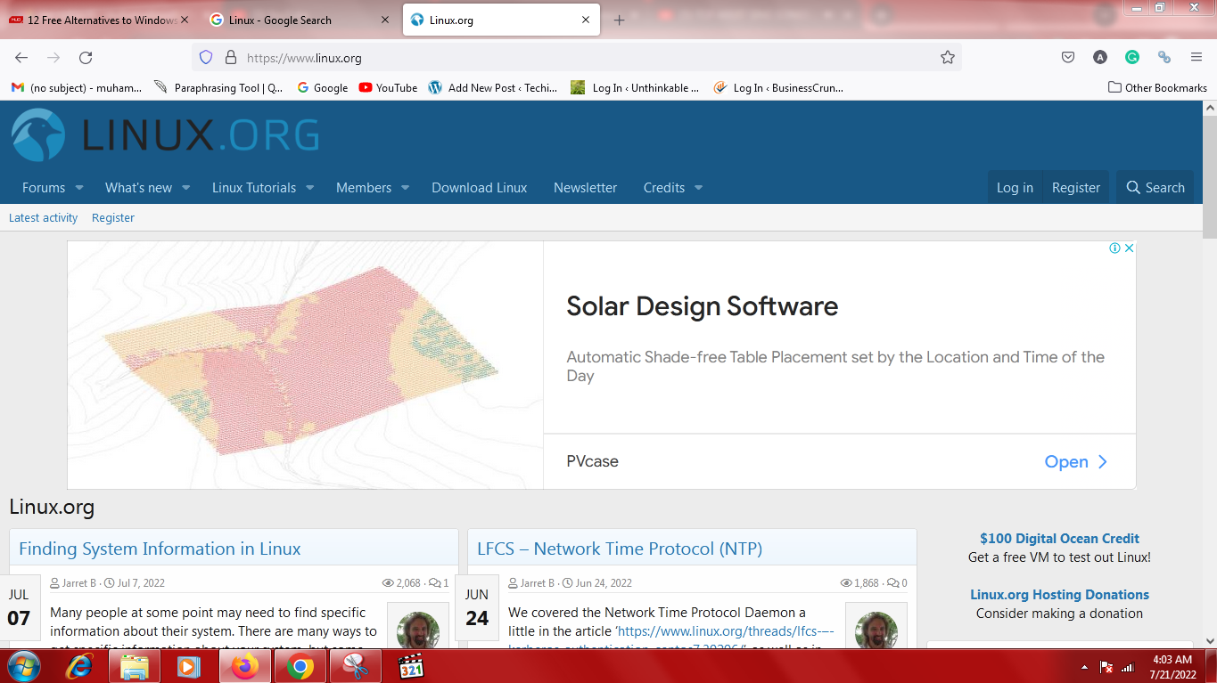Viewport: 1217px width, 683px height.
Task: Open Jarret B author link Jul 7 article
Action: [x=78, y=583]
